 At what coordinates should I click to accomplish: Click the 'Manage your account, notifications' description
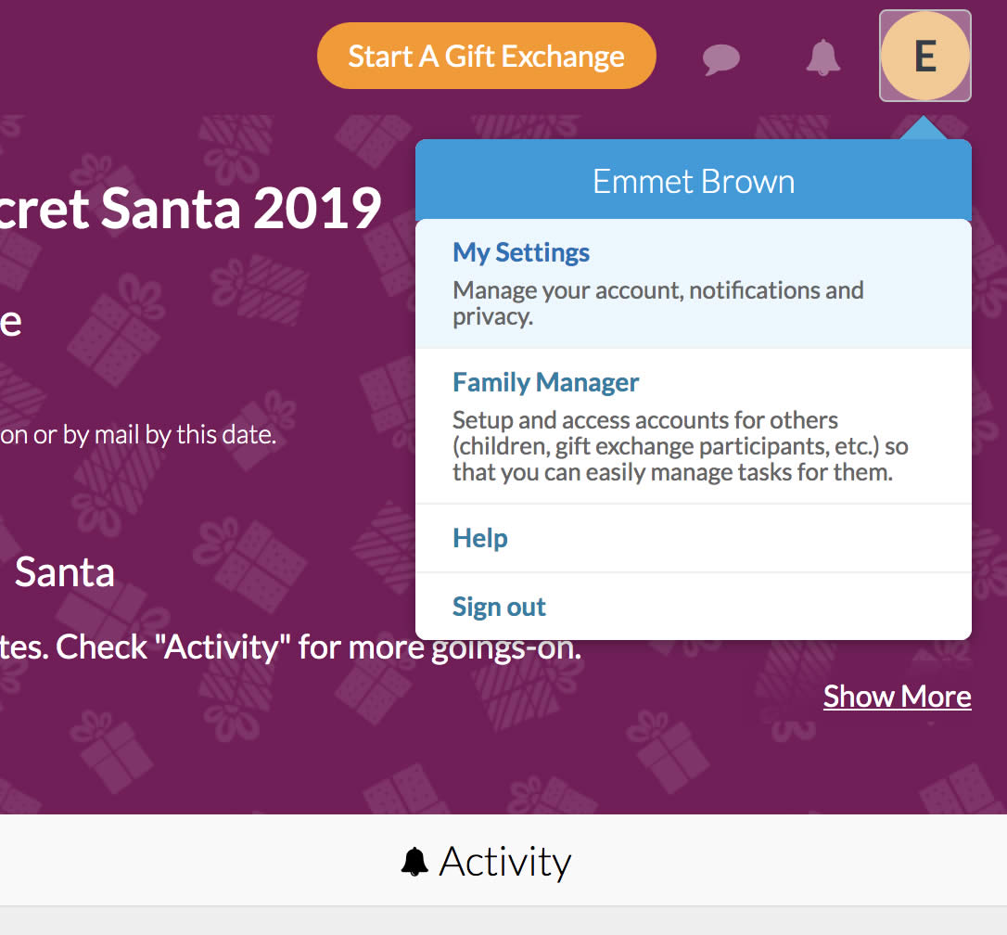[657, 302]
